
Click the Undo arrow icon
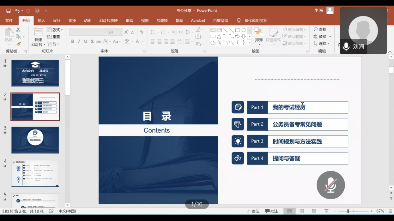(x=17, y=11)
